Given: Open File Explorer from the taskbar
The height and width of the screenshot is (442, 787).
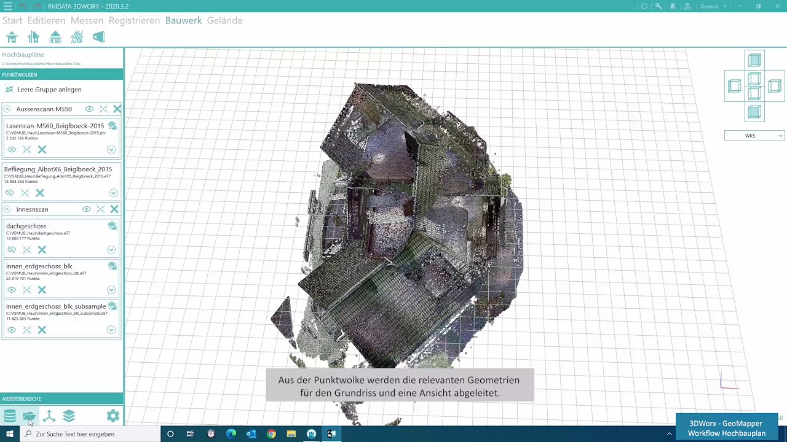Looking at the screenshot, I should point(291,434).
